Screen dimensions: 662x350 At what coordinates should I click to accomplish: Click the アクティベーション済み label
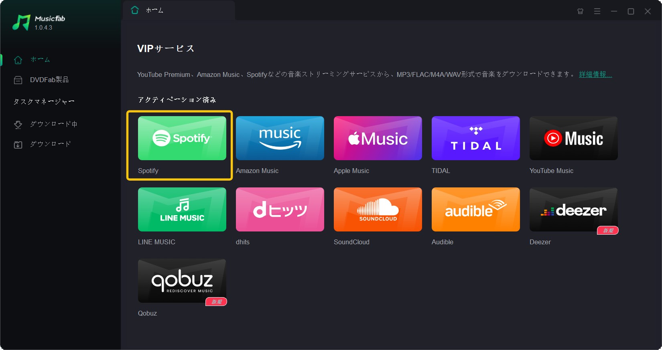(177, 100)
